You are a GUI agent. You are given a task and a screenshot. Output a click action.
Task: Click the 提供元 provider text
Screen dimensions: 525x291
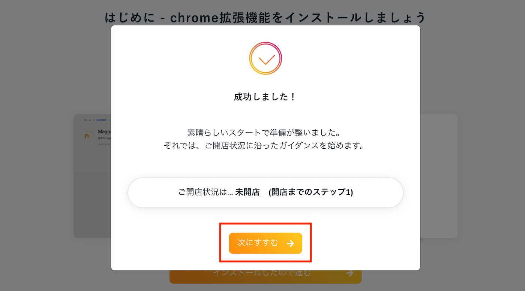104,138
